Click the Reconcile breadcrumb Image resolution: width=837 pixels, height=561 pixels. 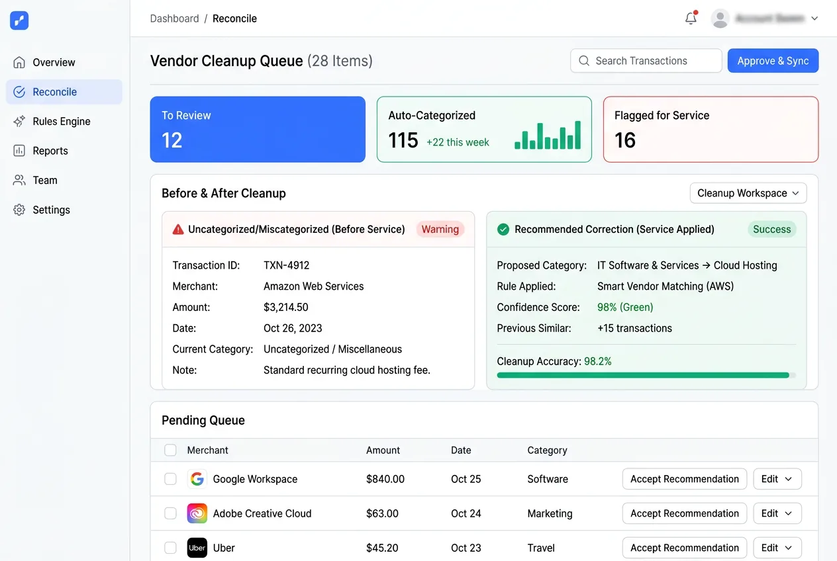(234, 19)
